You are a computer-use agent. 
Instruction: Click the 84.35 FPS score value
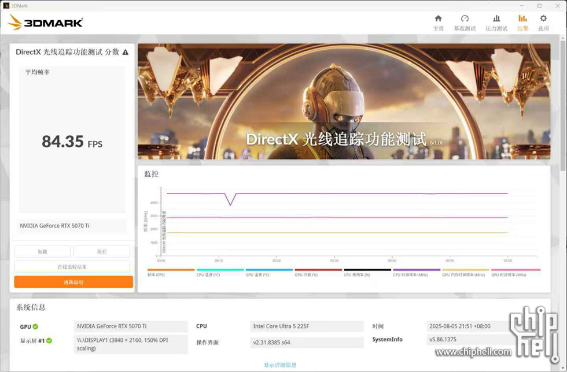click(72, 142)
